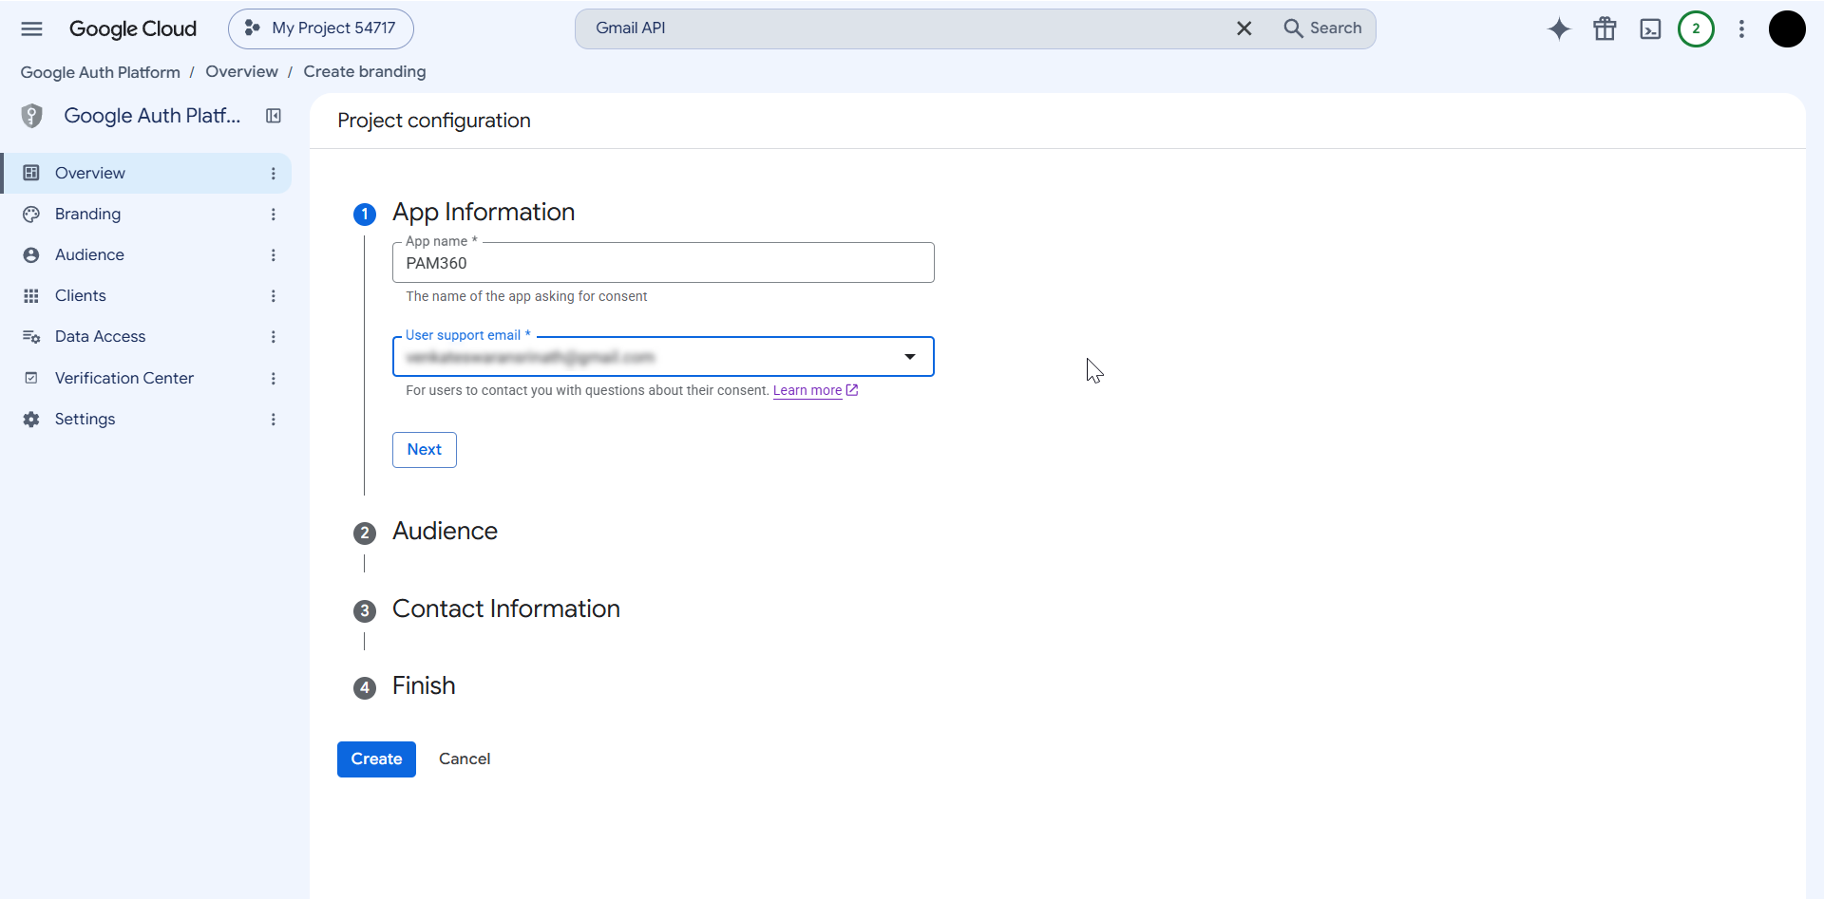
Task: Select Data Access in the sidebar
Action: (145, 337)
